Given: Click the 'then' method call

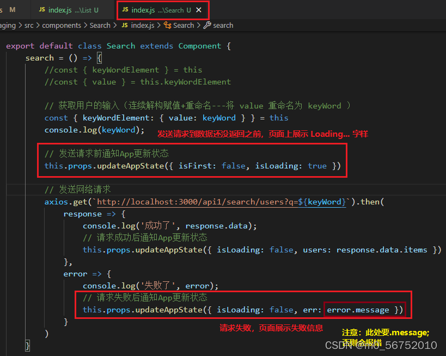Looking at the screenshot, I should (x=370, y=202).
